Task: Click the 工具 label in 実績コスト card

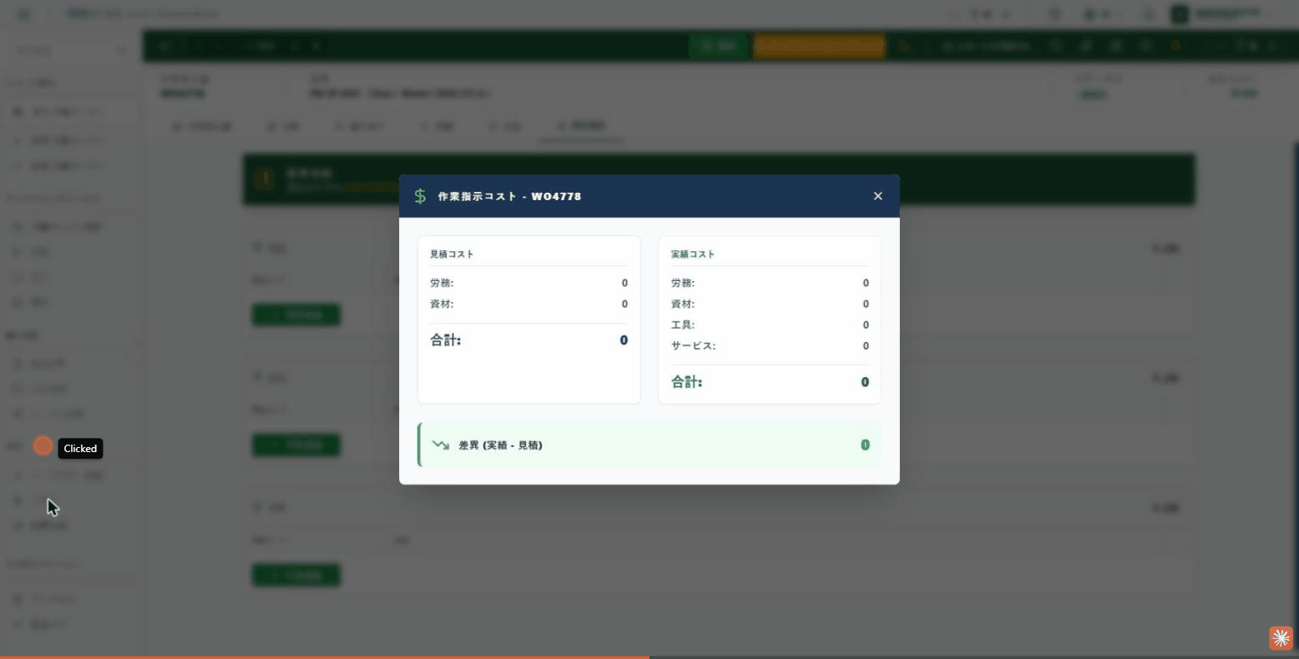Action: pos(683,324)
